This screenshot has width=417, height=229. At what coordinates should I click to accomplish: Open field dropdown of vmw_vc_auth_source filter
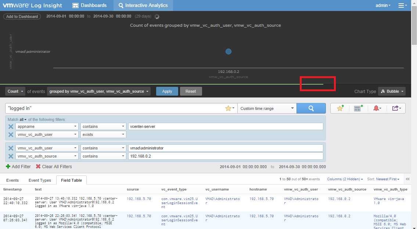47,156
